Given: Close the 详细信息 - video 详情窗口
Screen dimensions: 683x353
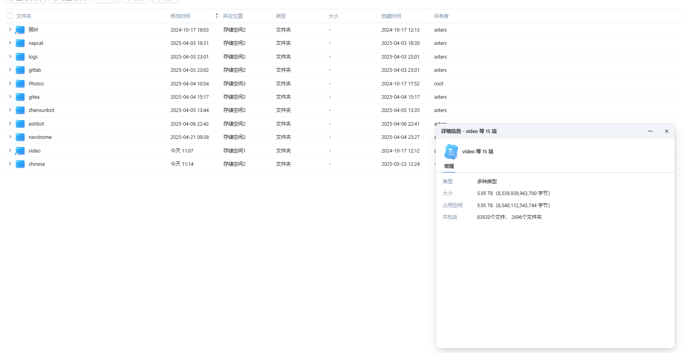Looking at the screenshot, I should [x=667, y=131].
